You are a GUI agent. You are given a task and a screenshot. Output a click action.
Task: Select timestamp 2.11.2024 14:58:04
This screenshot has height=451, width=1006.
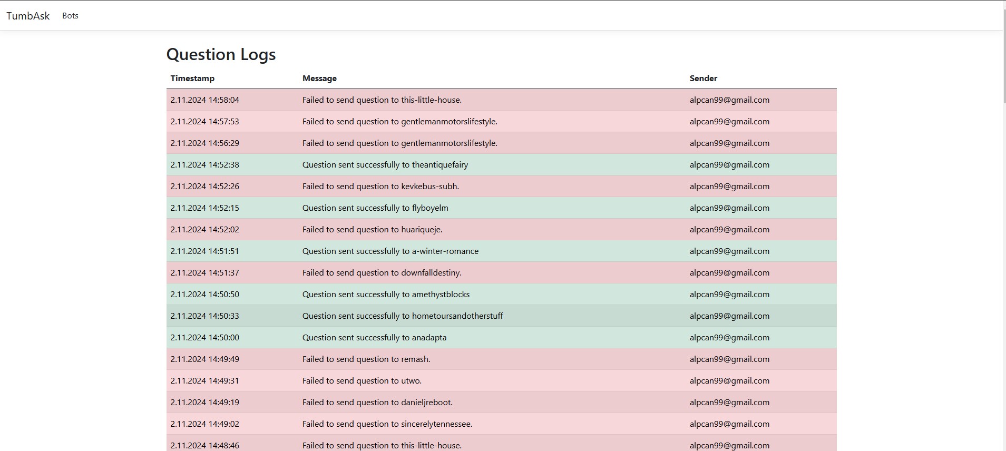204,100
